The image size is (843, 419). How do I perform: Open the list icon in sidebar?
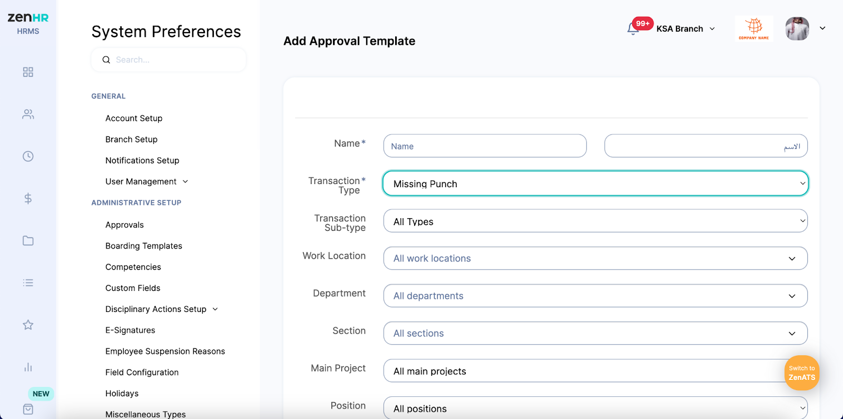[x=28, y=283]
